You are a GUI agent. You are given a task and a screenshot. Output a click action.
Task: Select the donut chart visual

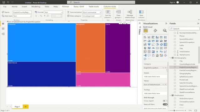161,44
